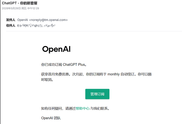Click the green 管理订阅 button
182x124 pixels.
tap(97, 94)
